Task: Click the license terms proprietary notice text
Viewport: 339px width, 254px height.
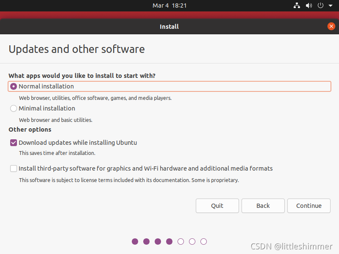Action: tap(129, 180)
